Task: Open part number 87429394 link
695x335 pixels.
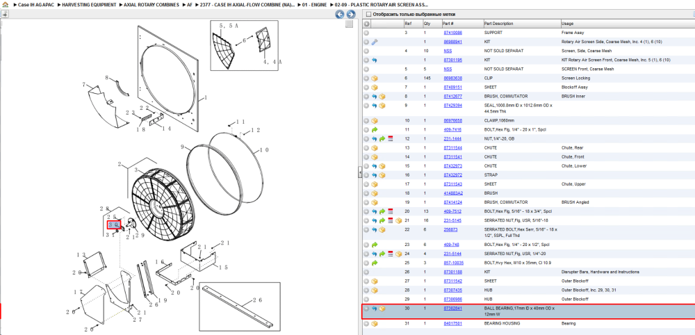Action: coord(452,106)
